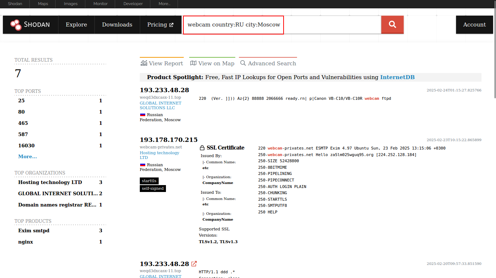Filter by GLOBAL INTERNET SOLUTI... organization
This screenshot has width=496, height=278.
click(60, 193)
